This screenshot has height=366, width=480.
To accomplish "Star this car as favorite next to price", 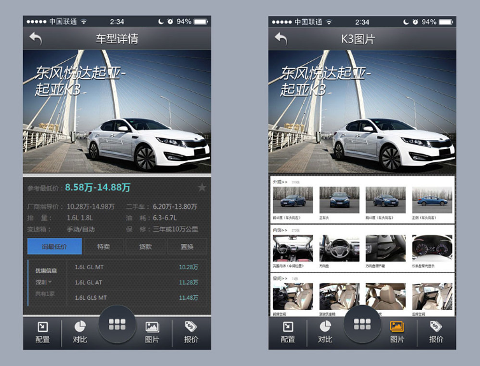I will [x=202, y=187].
